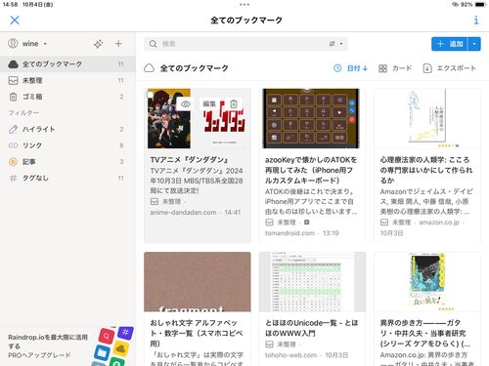Click title TVアニメ『ダンダダン』
The height and width of the screenshot is (366, 489).
pos(190,160)
